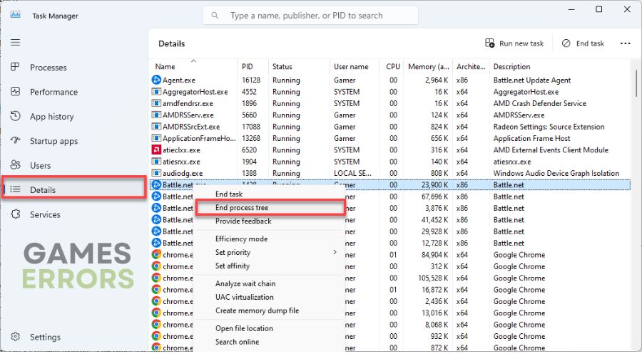Click the search magnifier icon
Screen dimensions: 642x356
coord(215,16)
